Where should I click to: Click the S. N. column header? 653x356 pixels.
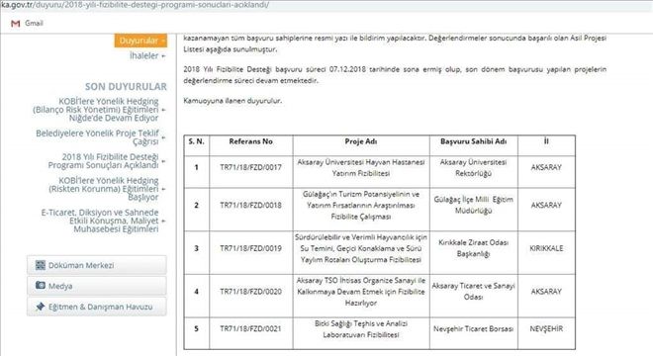(196, 141)
